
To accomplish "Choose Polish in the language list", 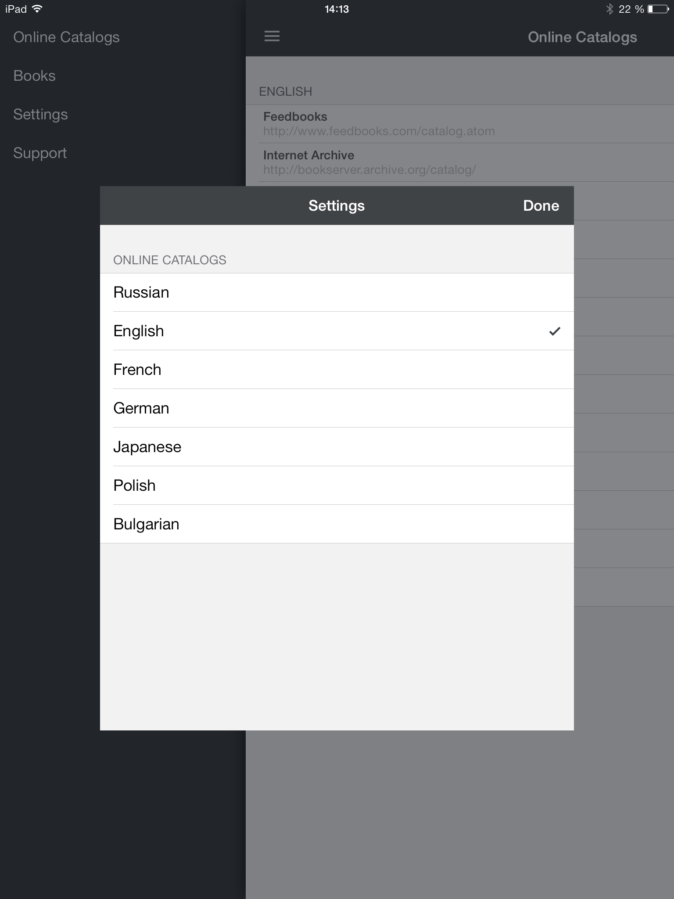I will [x=337, y=485].
